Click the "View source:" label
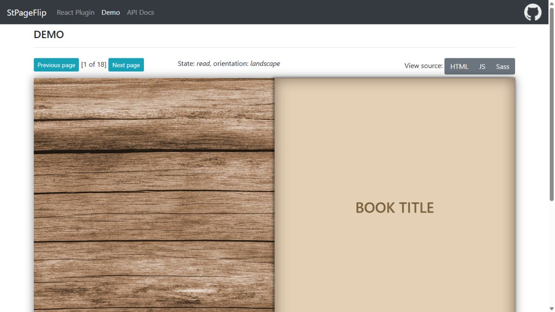The width and height of the screenshot is (555, 312). click(423, 66)
